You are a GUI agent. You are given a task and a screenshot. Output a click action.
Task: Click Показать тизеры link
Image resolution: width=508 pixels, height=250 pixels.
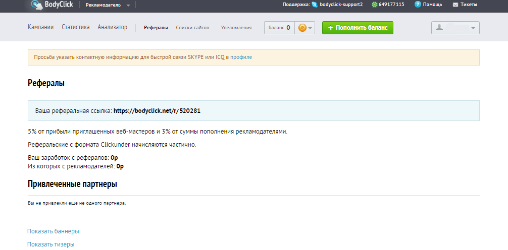[x=51, y=244]
